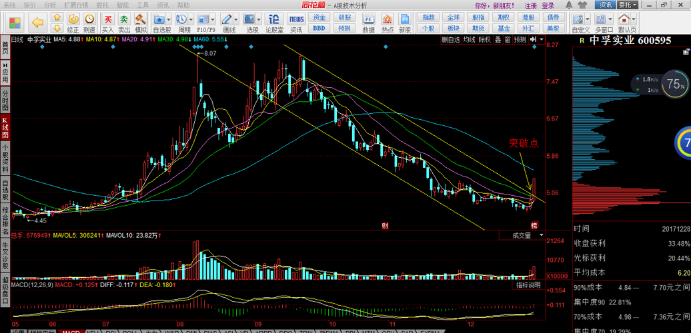This screenshot has width=691, height=333.
Task: Click the 登录 login link
Action: (548, 5)
